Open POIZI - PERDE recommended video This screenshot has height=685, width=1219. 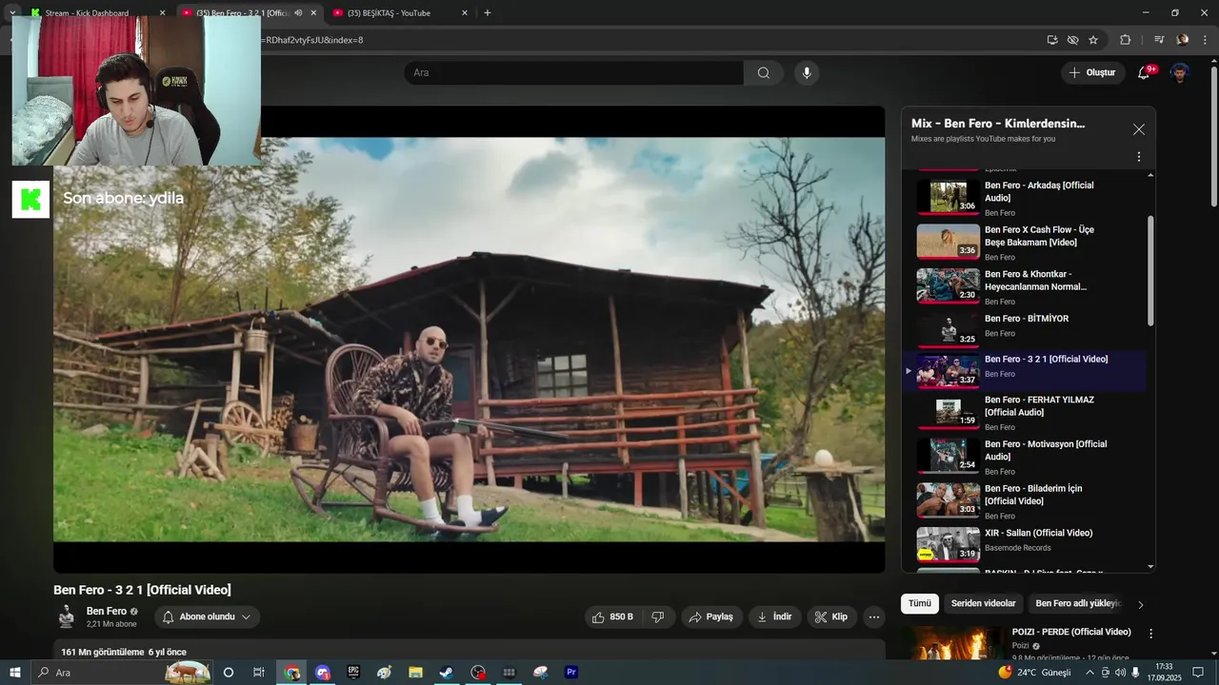pyautogui.click(x=1071, y=632)
